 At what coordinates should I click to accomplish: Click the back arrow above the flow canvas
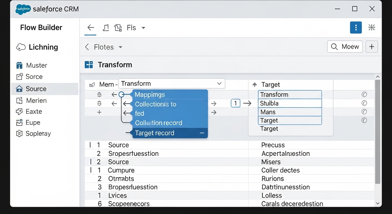[x=90, y=27]
